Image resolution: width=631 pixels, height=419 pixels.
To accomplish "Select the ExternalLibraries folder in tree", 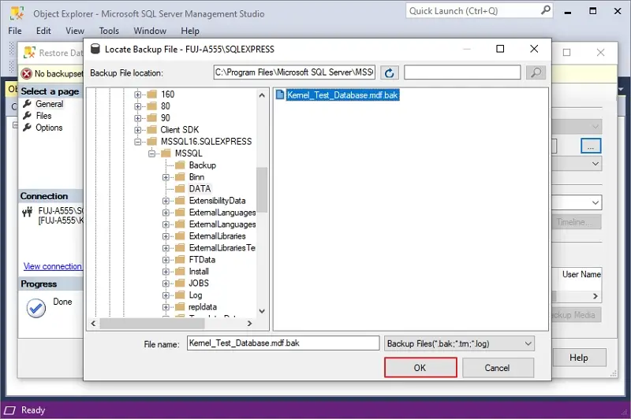I will pos(218,236).
